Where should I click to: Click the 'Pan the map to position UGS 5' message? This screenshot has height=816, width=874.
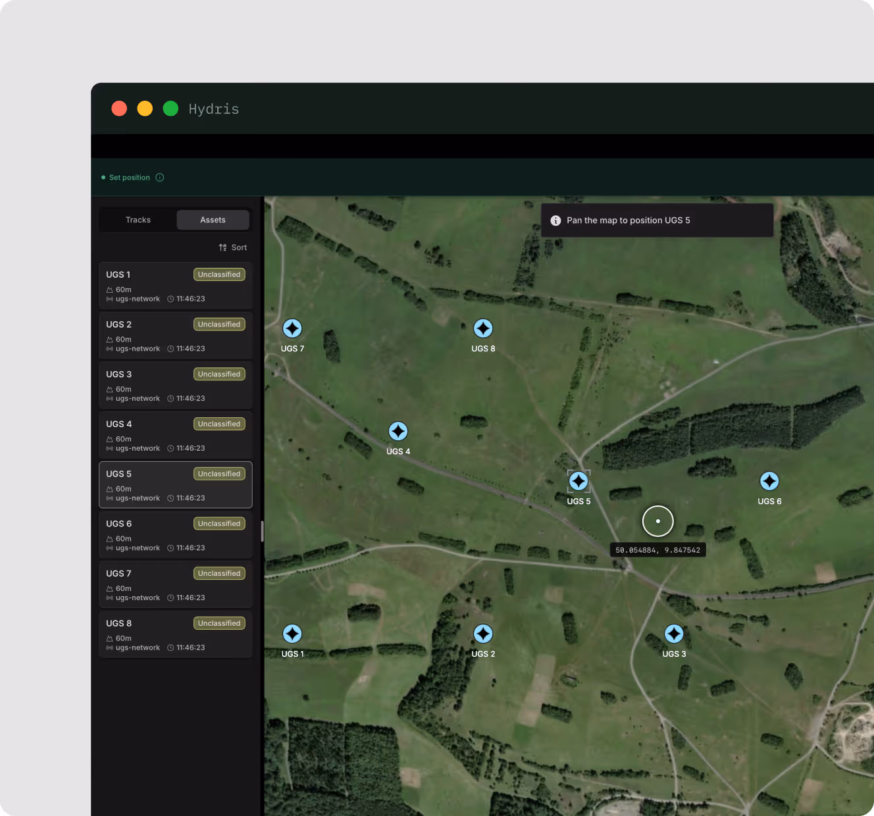[629, 220]
